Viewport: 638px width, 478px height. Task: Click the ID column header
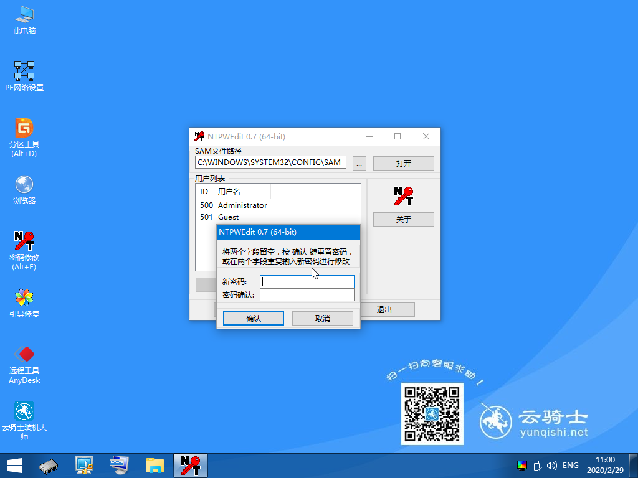pos(204,192)
